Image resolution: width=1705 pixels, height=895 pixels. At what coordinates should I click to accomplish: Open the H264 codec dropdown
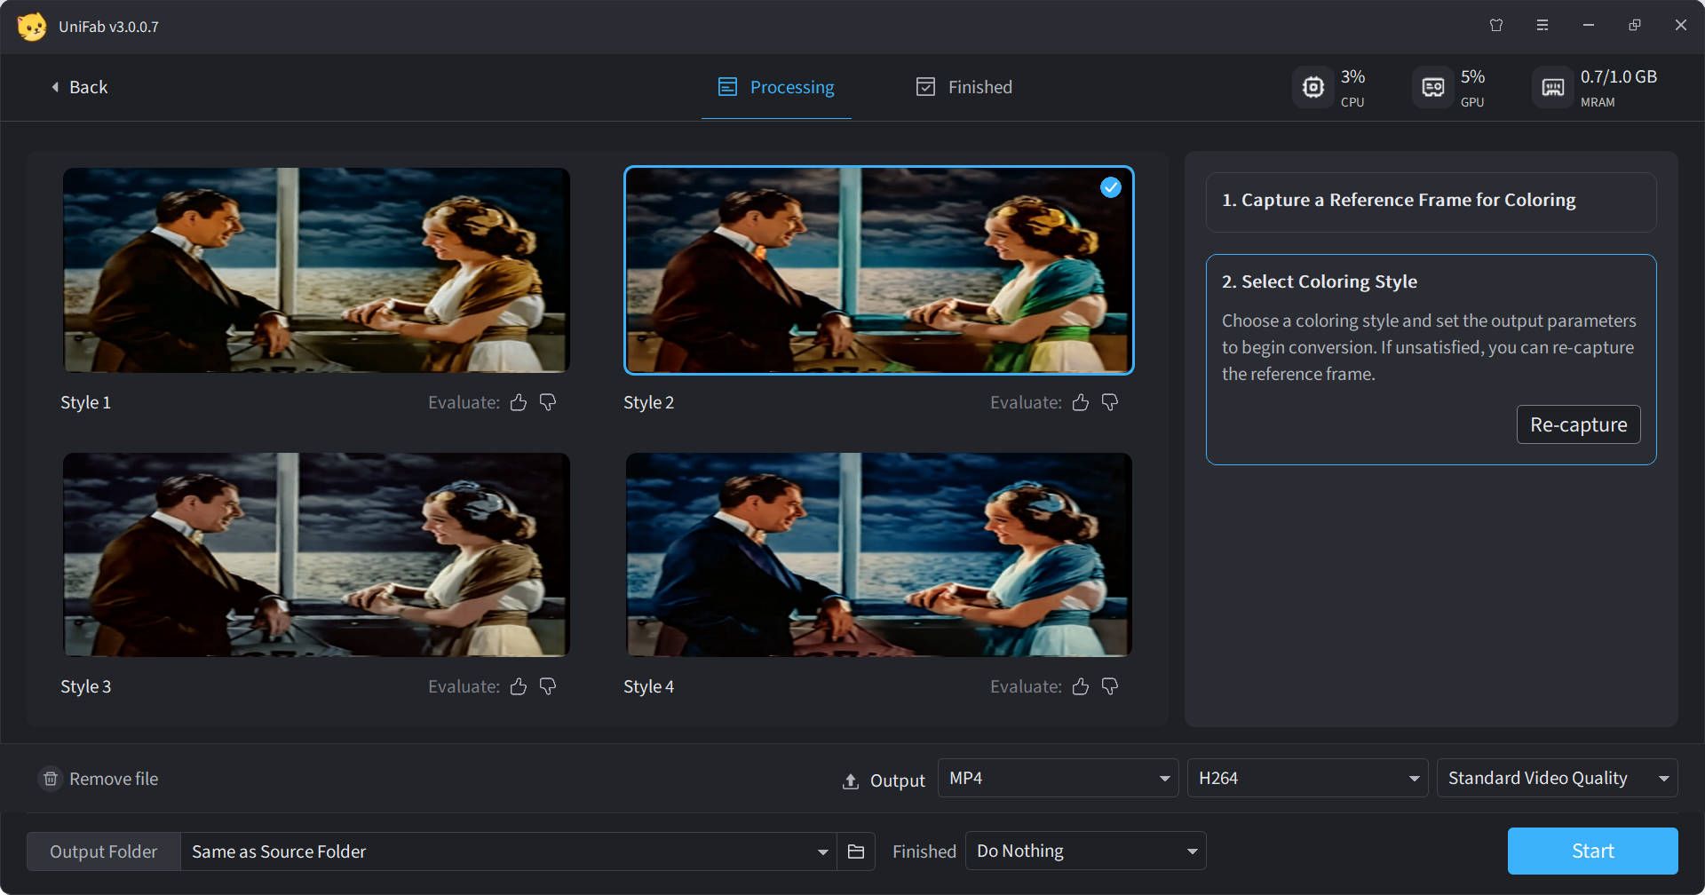(x=1307, y=778)
